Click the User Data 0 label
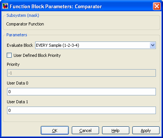163x138 pixels. point(18,83)
